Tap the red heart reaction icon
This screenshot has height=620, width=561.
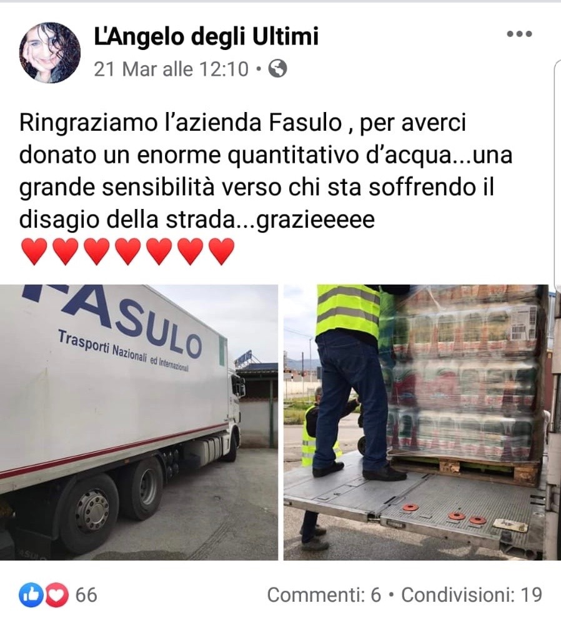point(56,595)
